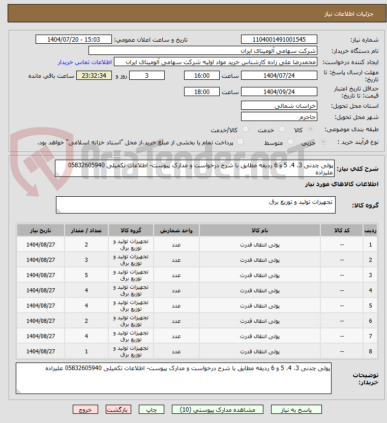Image resolution: width=387 pixels, height=423 pixels.
Task: Select the جزیی purchase type radio
Action: pos(323,142)
